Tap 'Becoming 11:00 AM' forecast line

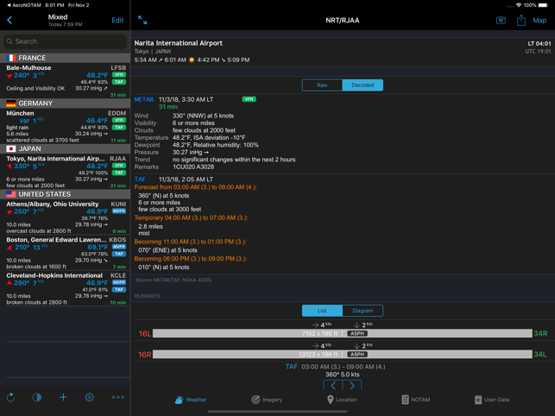(x=190, y=242)
